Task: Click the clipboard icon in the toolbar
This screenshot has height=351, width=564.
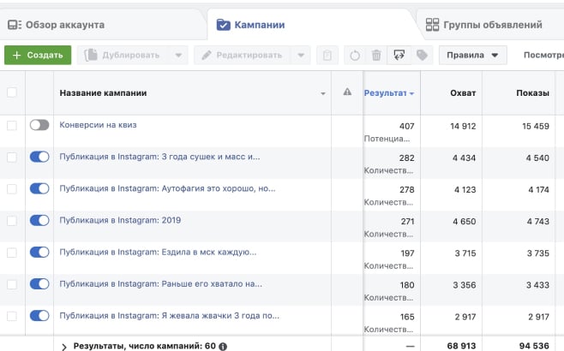Action: (x=326, y=56)
